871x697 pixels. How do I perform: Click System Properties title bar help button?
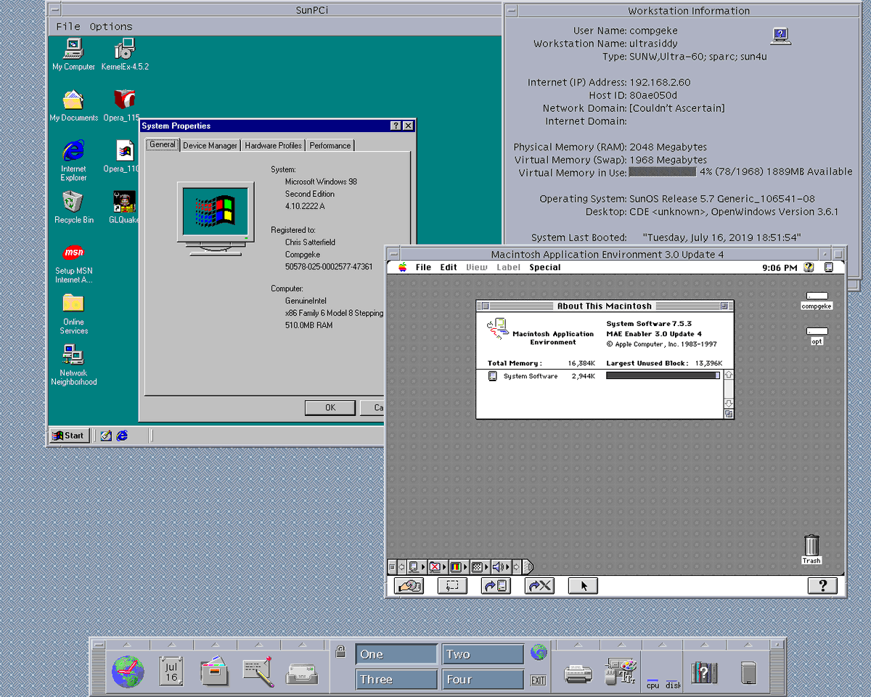396,126
